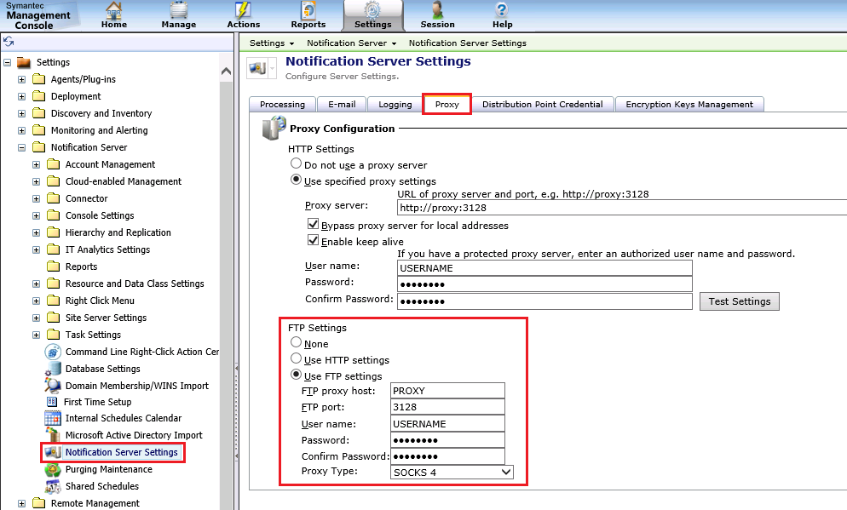
Task: Open the Help question mark icon
Action: (x=502, y=10)
